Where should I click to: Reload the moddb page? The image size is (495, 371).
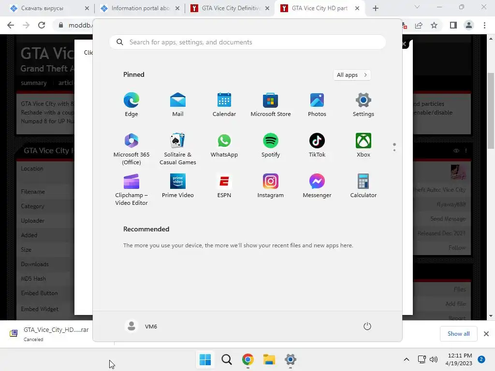42,25
